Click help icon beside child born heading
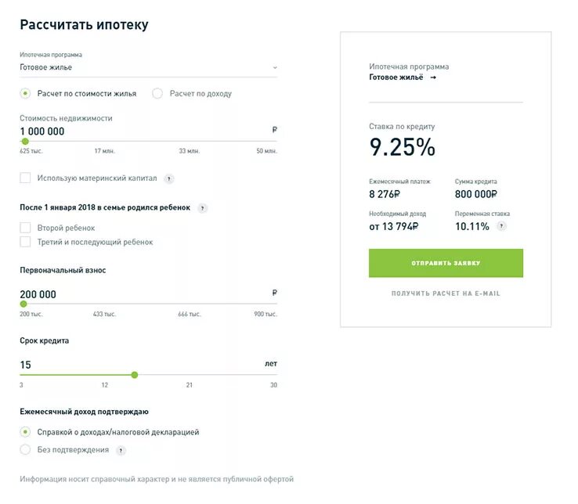 [203, 208]
